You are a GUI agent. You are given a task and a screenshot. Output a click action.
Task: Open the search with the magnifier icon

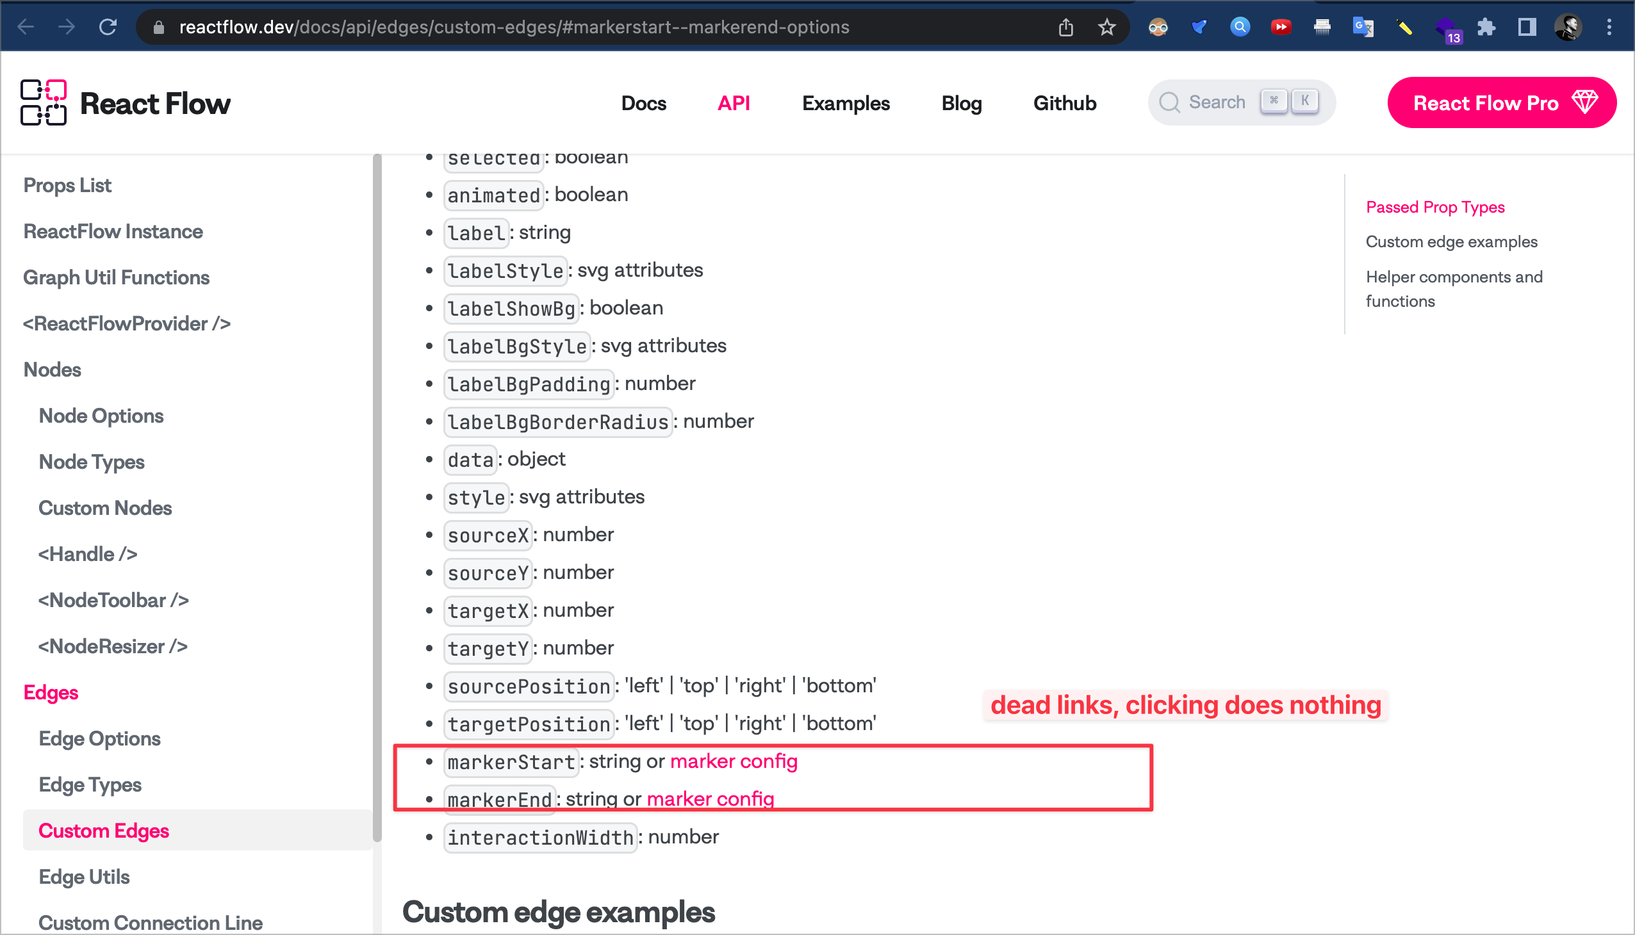coord(1171,102)
